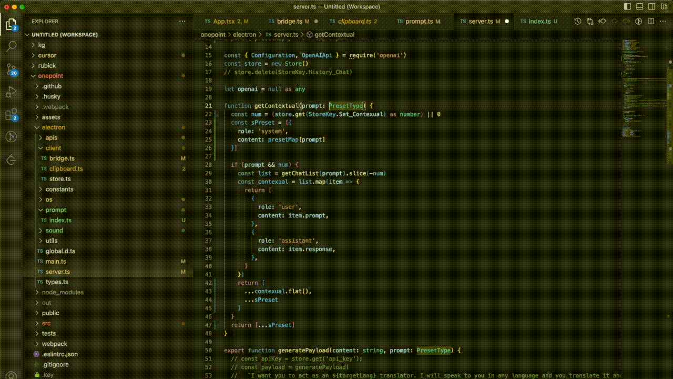
Task: Open the Search view in activity bar
Action: (x=11, y=46)
